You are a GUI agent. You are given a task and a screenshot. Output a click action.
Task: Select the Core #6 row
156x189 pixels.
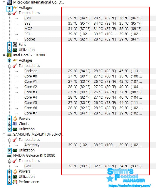point(90,108)
